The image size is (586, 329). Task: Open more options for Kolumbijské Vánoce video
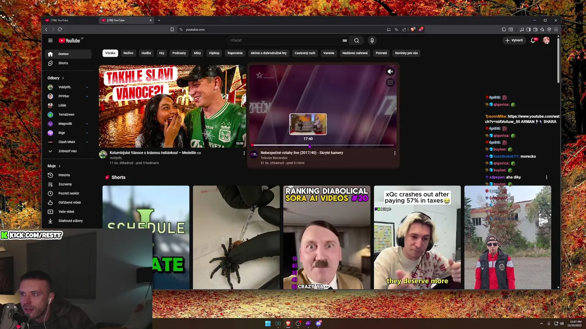pos(244,153)
